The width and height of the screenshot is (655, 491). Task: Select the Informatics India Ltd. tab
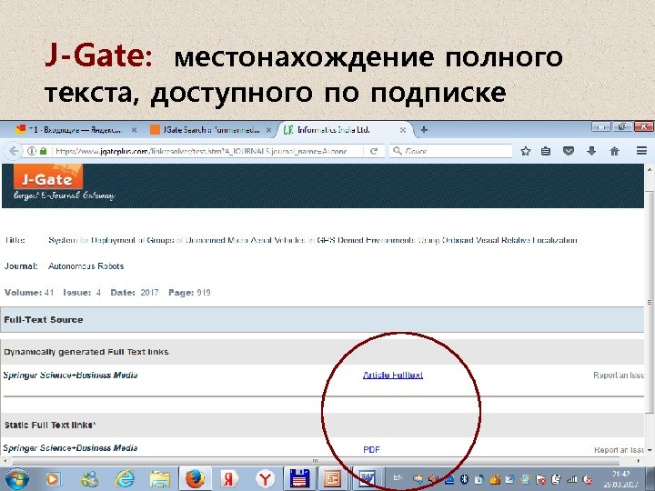(345, 130)
